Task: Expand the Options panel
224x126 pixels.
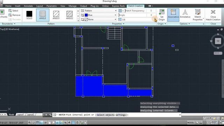Action: (x=185, y=24)
